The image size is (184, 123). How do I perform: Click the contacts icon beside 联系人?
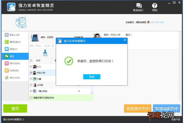(x=7, y=35)
